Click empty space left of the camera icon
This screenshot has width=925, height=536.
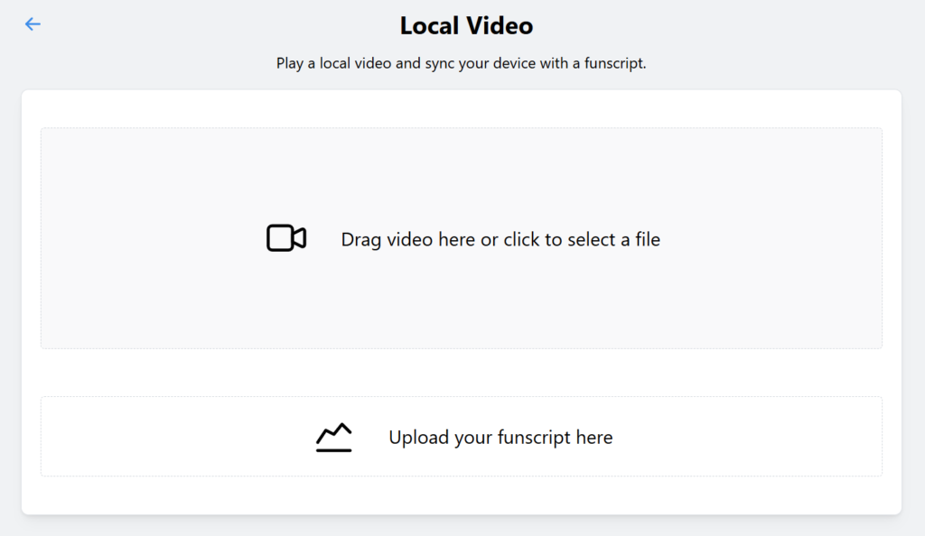point(154,238)
